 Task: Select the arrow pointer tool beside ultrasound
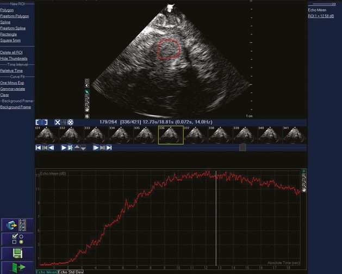click(x=87, y=93)
